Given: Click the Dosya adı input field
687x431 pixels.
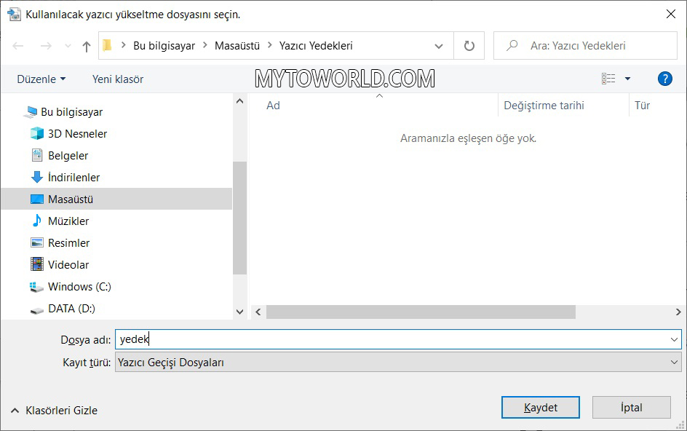Looking at the screenshot, I should [291, 339].
